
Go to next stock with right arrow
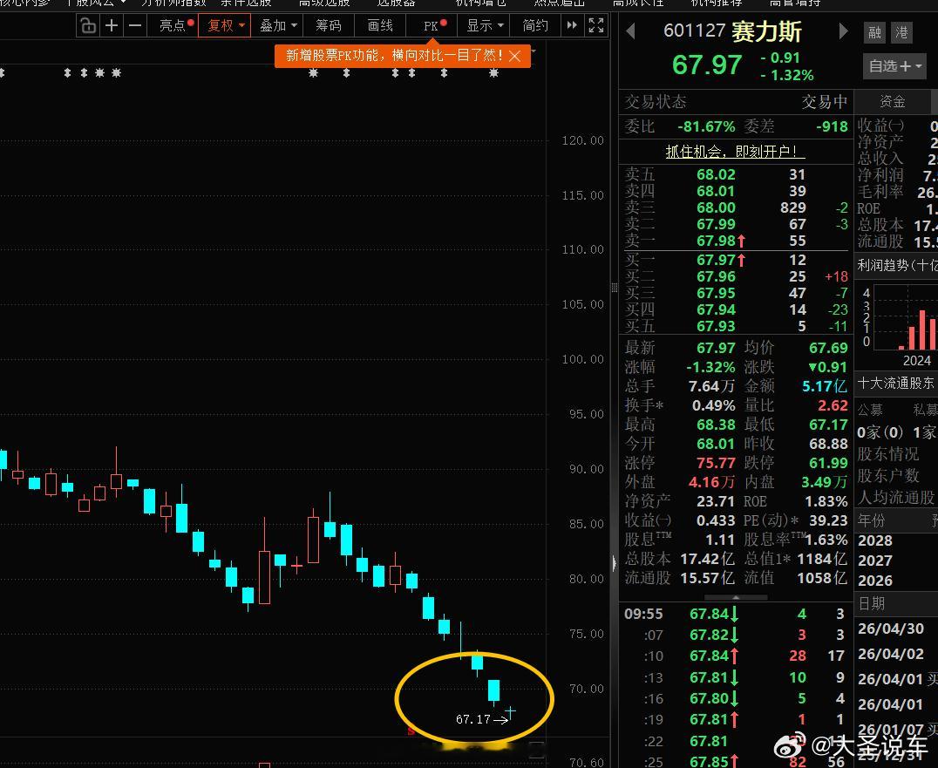(843, 31)
